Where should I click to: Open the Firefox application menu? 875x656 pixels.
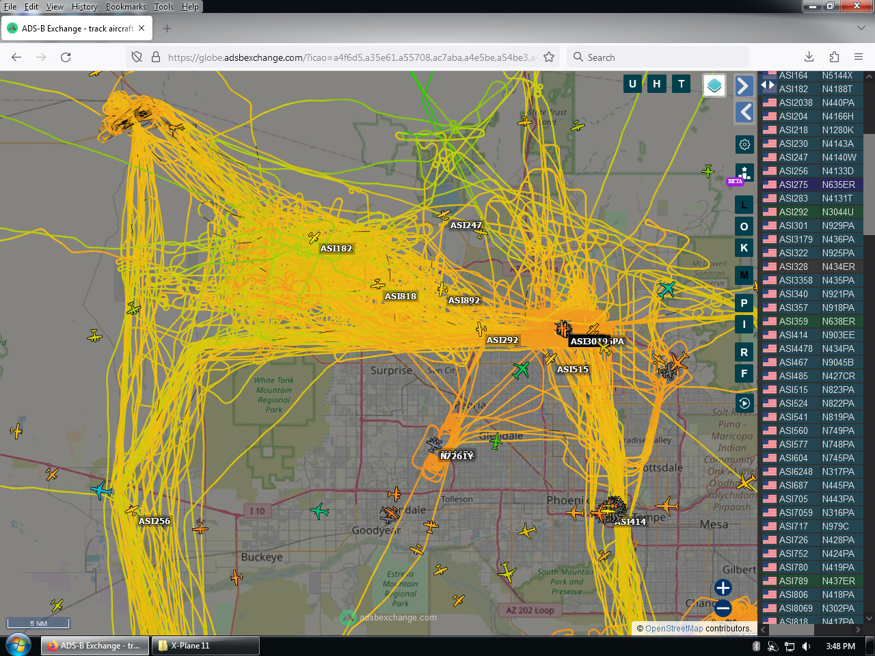click(859, 57)
